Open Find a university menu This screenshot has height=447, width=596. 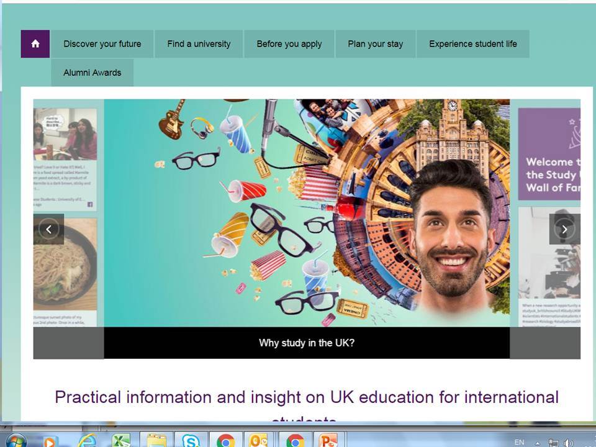199,43
